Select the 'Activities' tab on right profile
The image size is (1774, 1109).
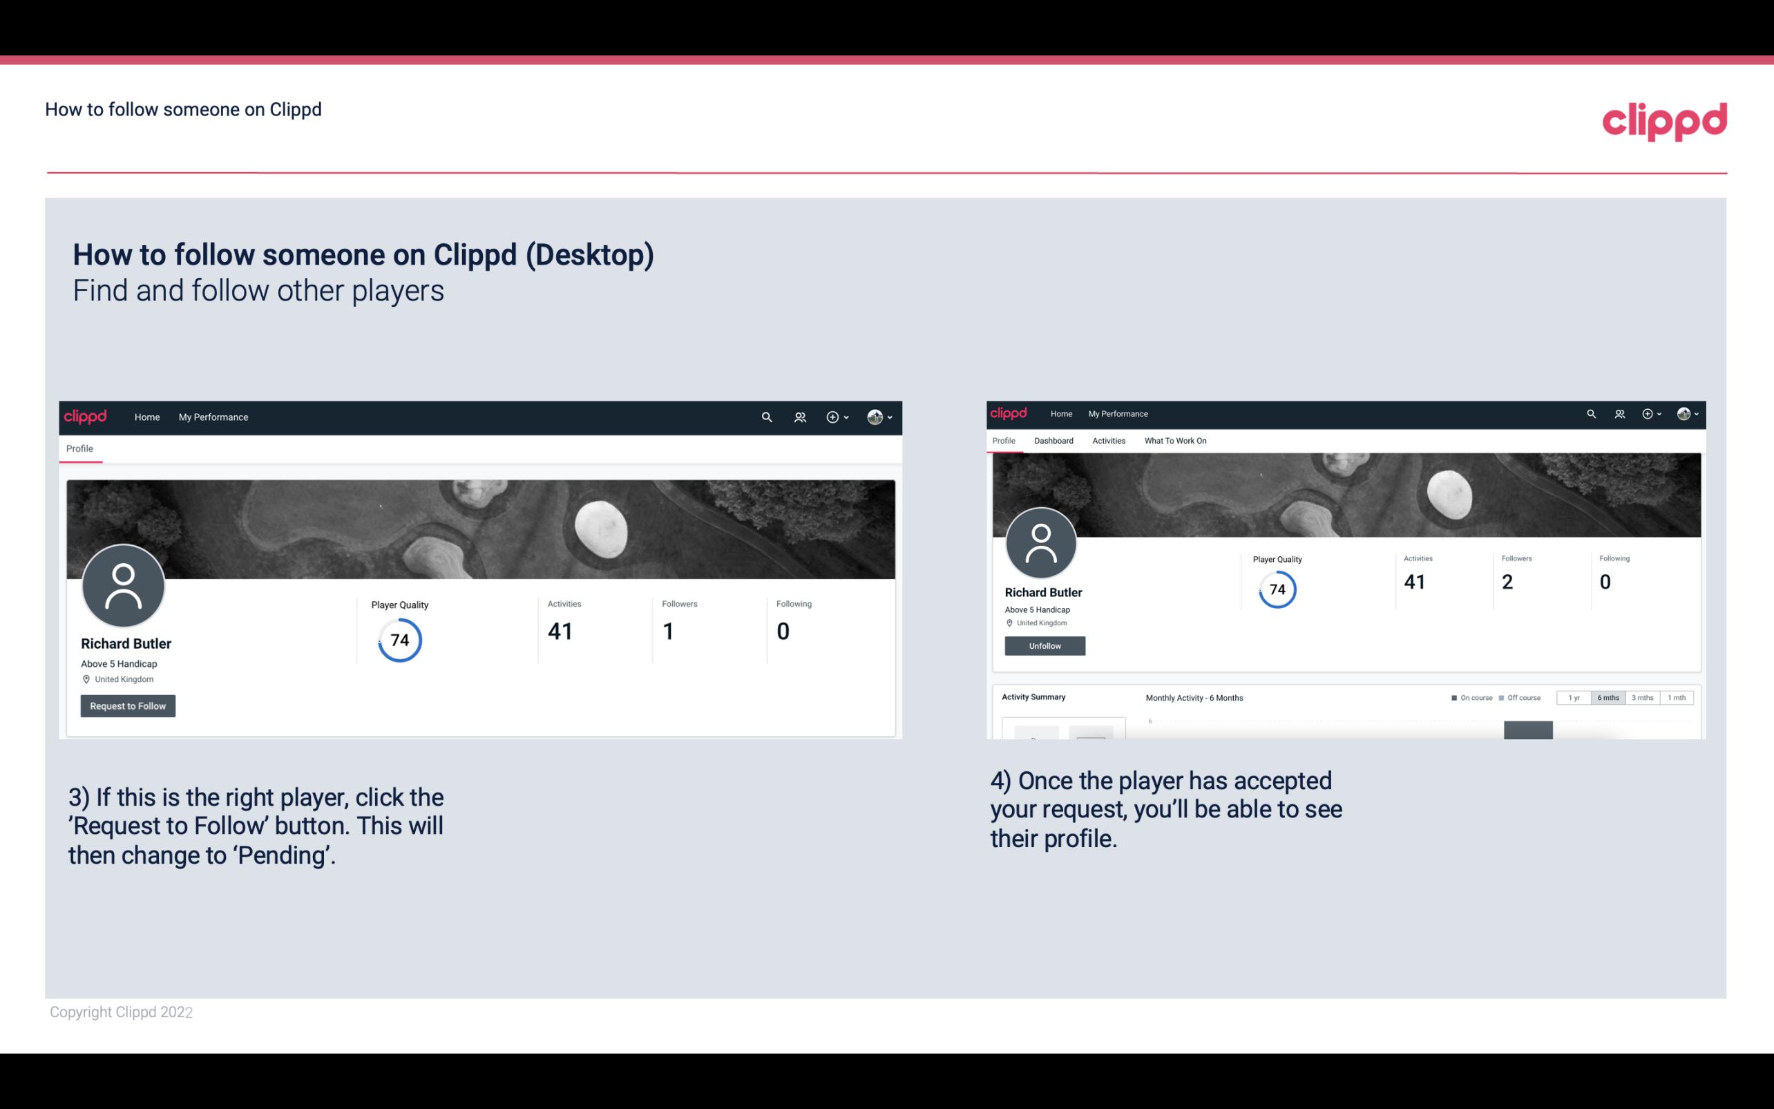click(x=1106, y=441)
